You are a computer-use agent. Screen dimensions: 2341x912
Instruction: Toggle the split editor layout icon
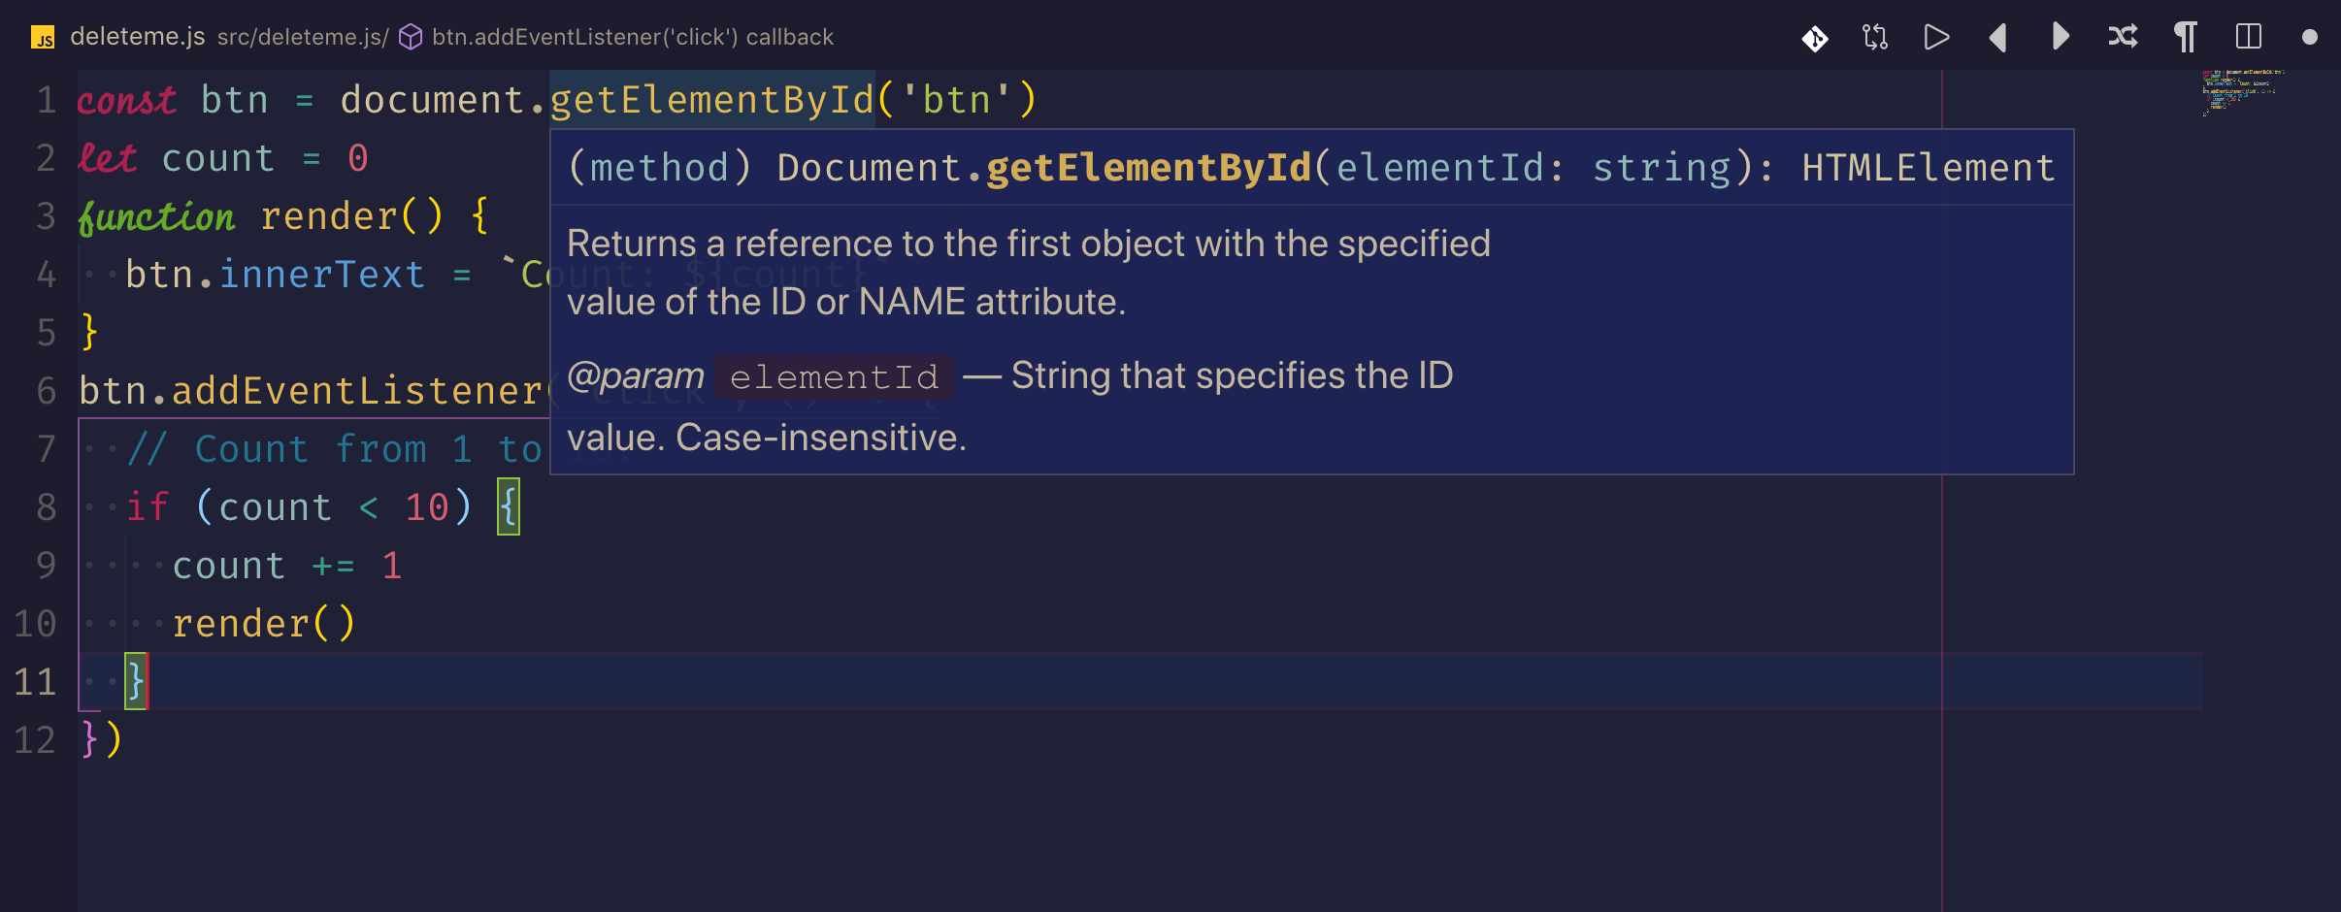pyautogui.click(x=2249, y=37)
